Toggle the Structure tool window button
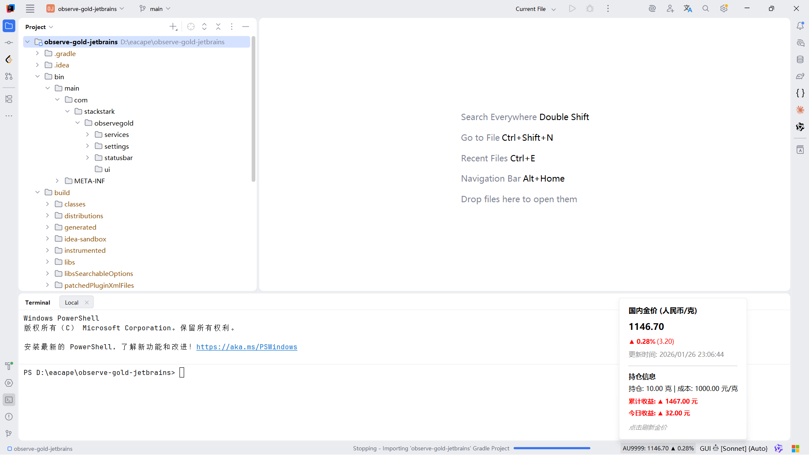 (9, 99)
